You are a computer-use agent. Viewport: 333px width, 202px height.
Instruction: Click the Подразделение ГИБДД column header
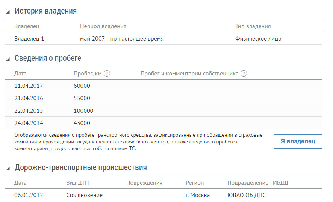tap(258, 183)
